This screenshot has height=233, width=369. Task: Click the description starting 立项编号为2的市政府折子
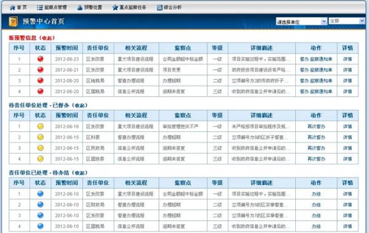pyautogui.click(x=260, y=81)
